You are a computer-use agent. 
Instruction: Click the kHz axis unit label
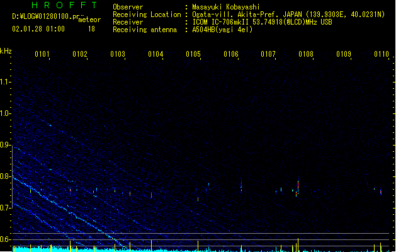(x=6, y=51)
